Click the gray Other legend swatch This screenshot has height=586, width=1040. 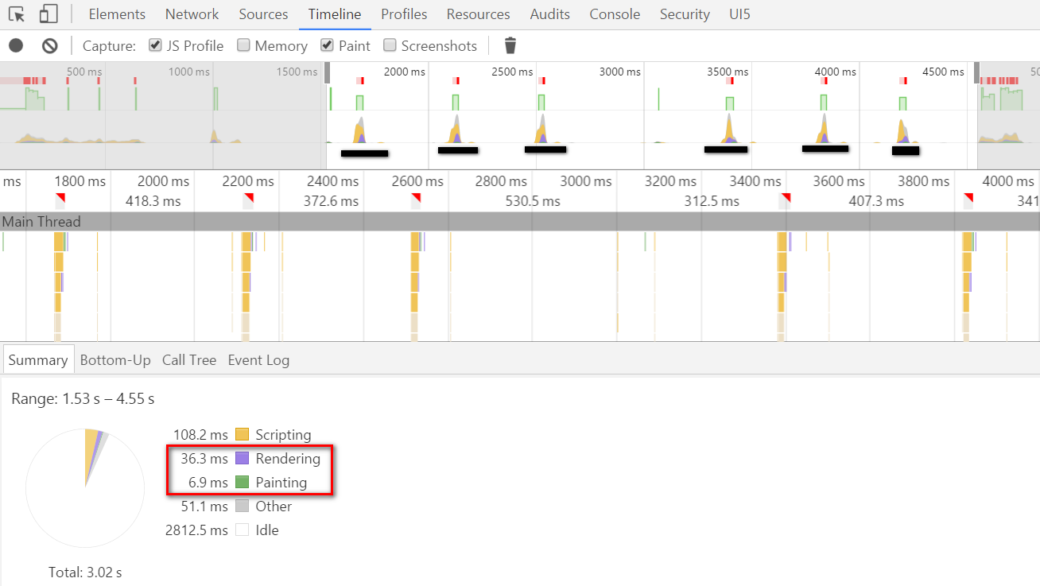click(x=243, y=506)
